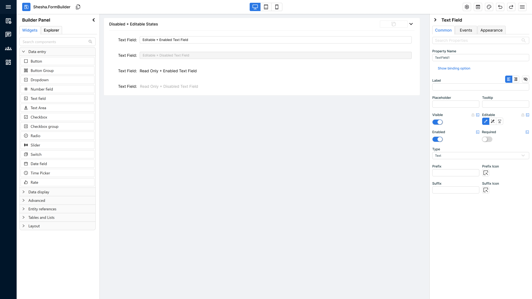Click Show binding option link
Viewport: 532px width, 299px height.
454,68
